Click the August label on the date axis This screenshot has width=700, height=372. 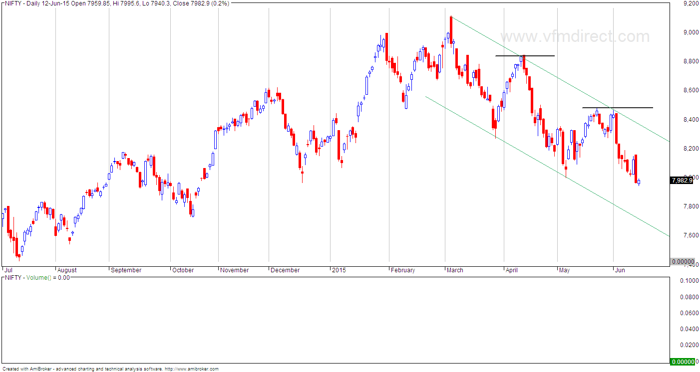coord(67,270)
